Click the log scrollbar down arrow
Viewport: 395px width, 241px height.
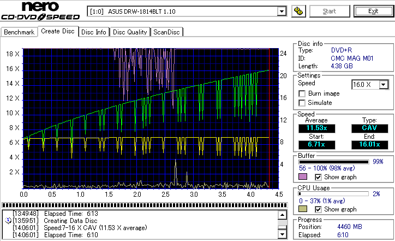(x=282, y=234)
